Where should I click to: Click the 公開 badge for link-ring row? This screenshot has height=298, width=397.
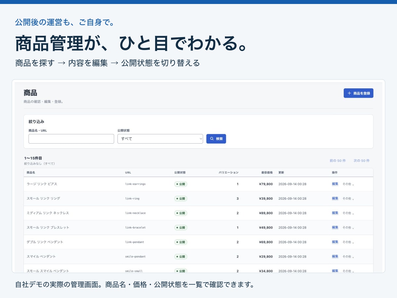tap(181, 199)
